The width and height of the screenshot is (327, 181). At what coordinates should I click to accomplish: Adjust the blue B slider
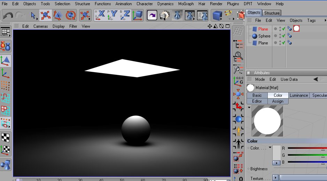coord(307,162)
